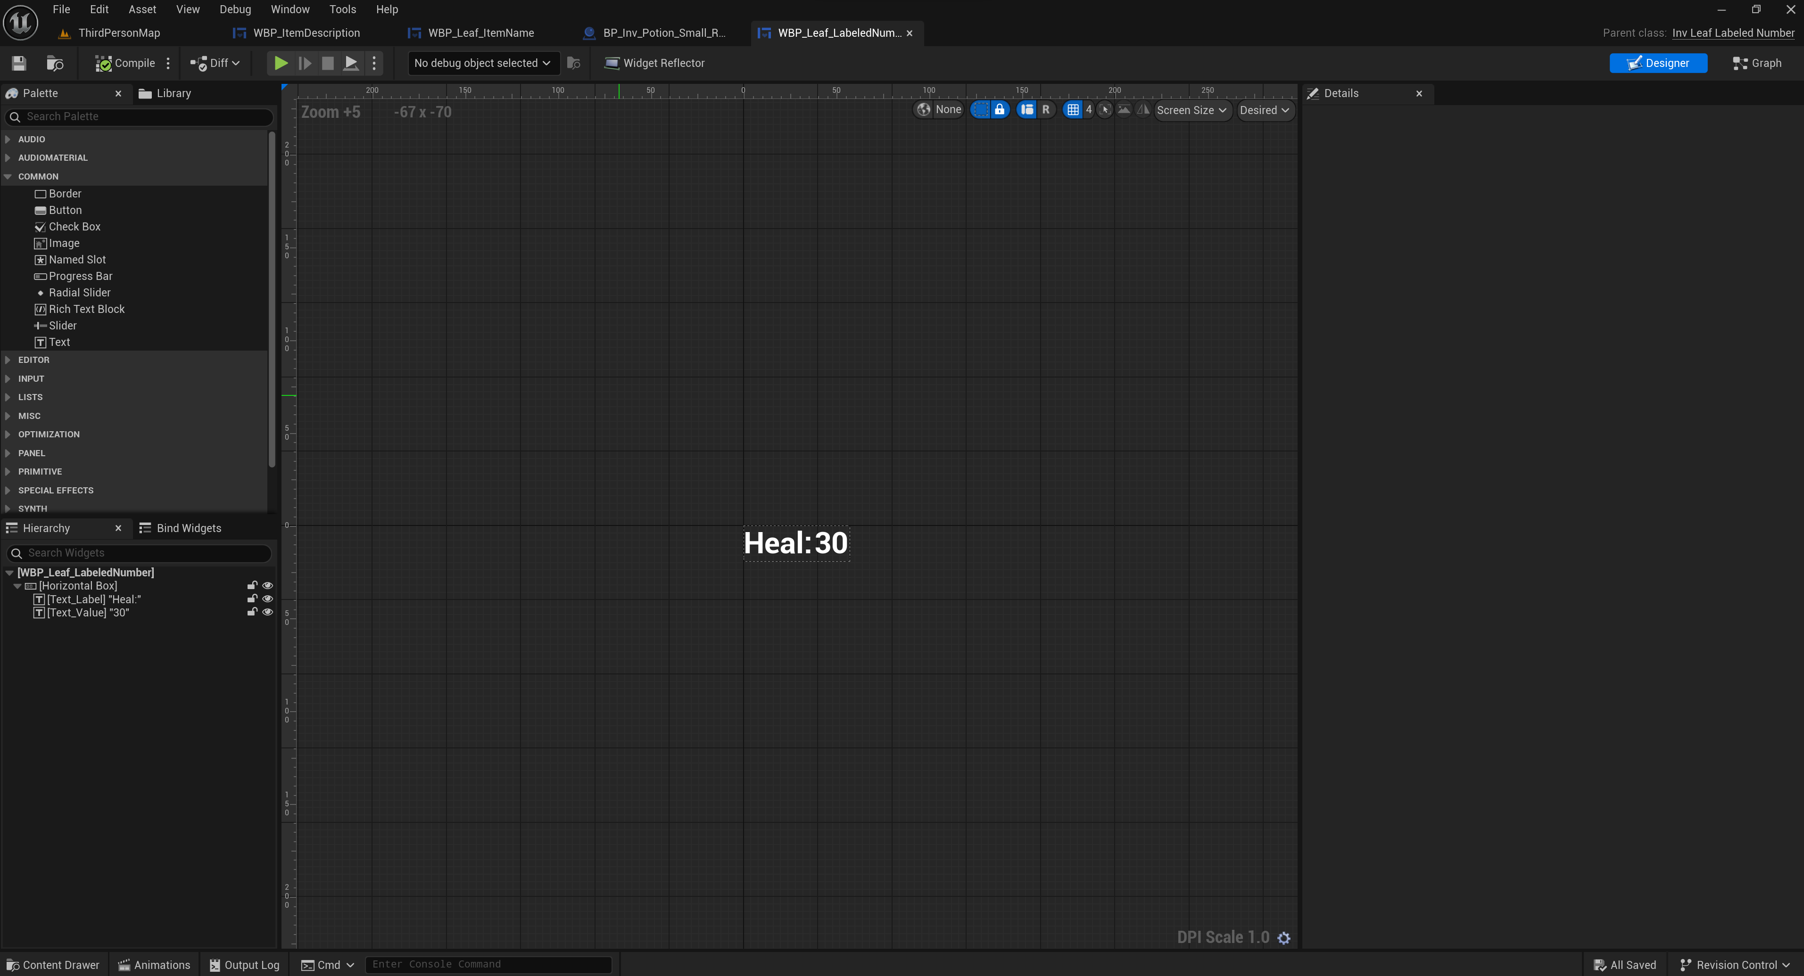
Task: Click the localization globe preview icon
Action: point(924,110)
